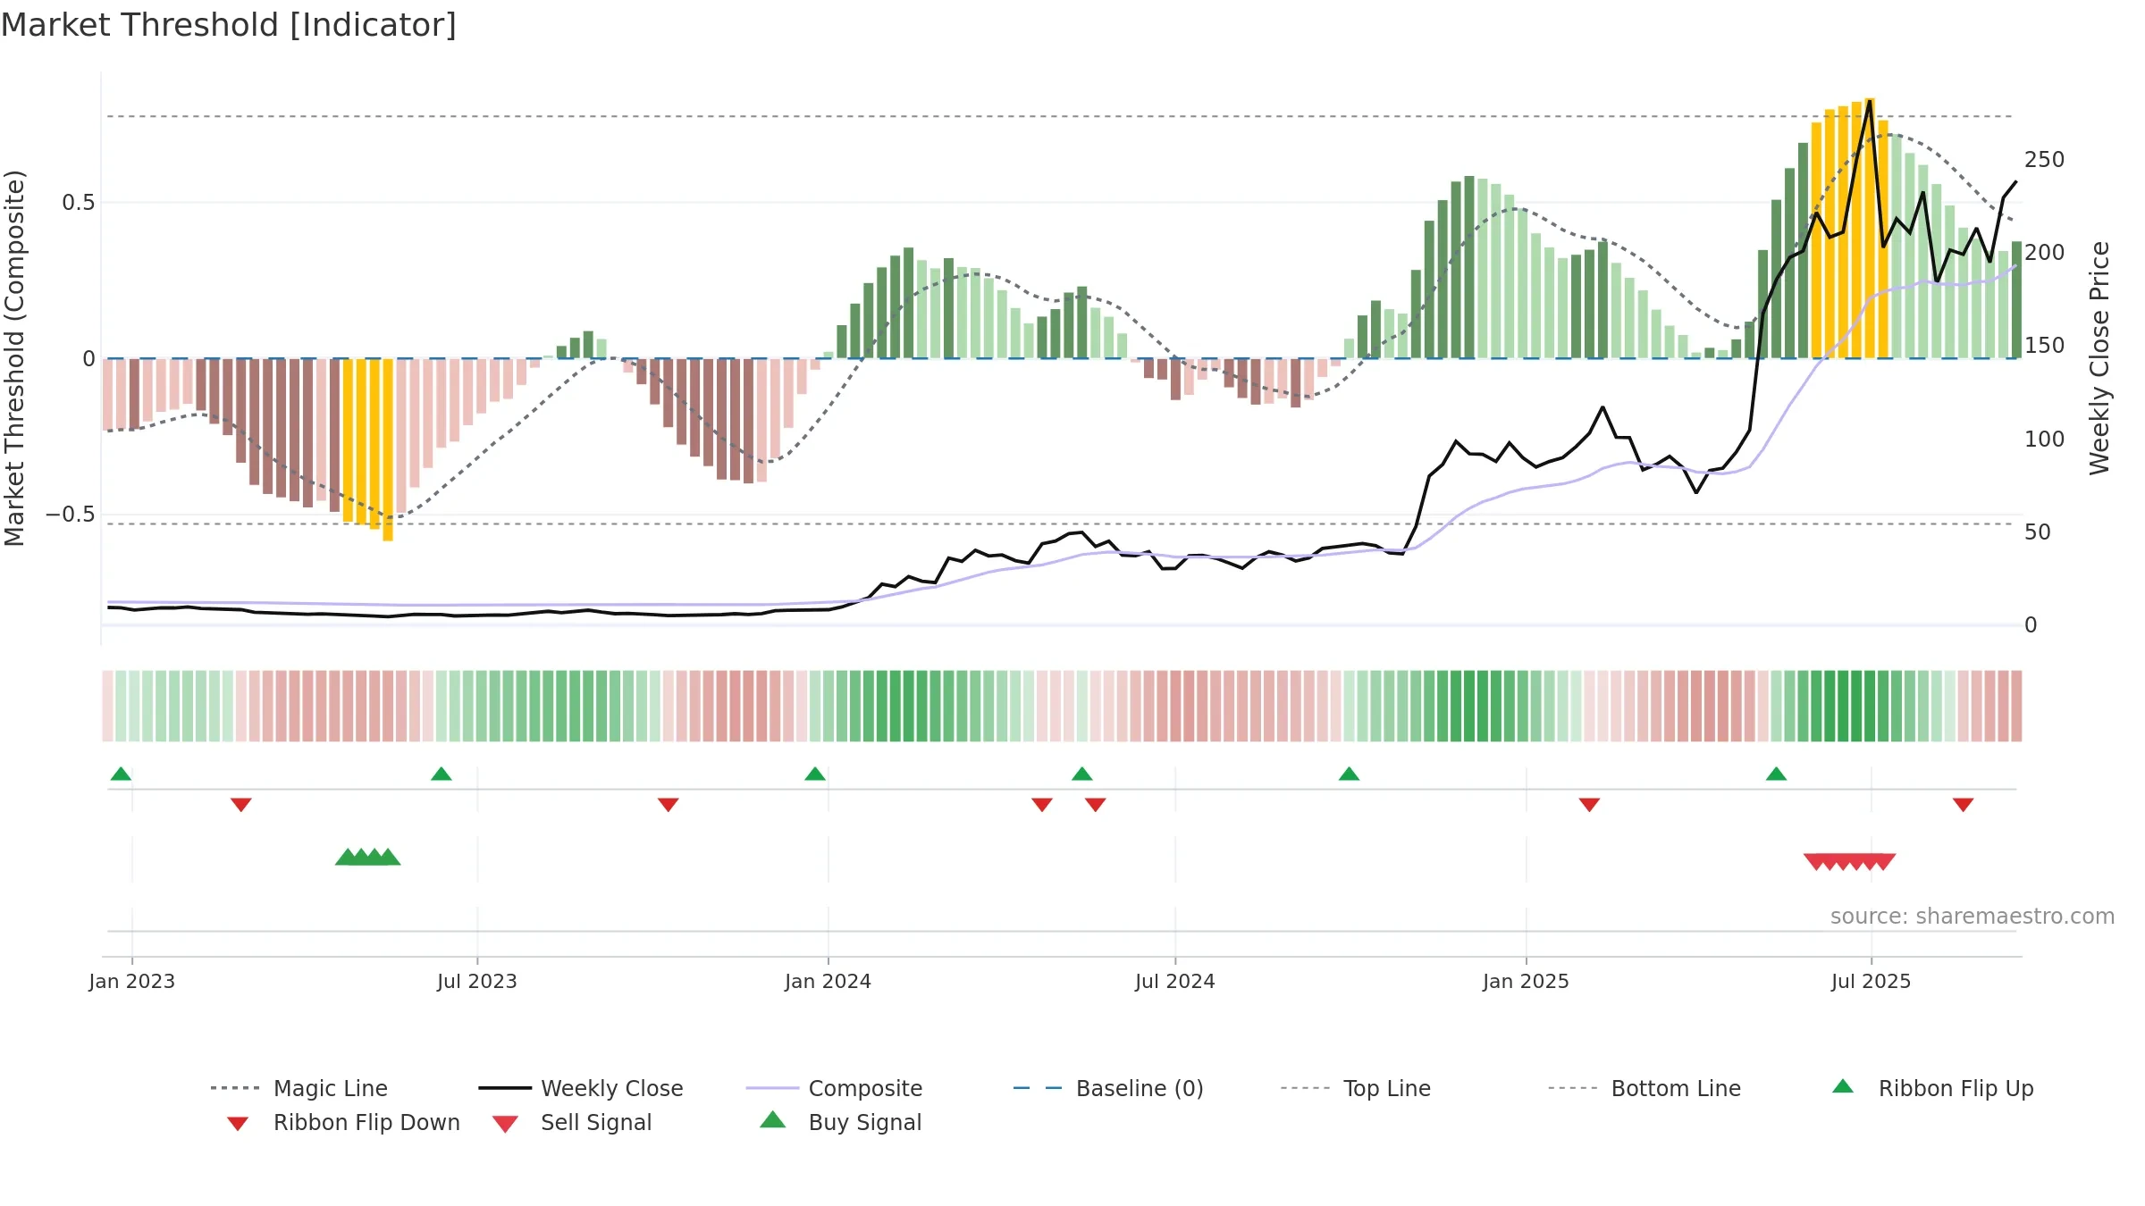Click the second of two adjacent flip down markers in 2024

pyautogui.click(x=1095, y=805)
